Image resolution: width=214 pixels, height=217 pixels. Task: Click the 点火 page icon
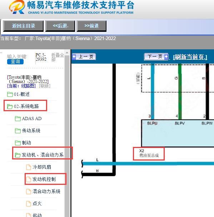[29, 203]
